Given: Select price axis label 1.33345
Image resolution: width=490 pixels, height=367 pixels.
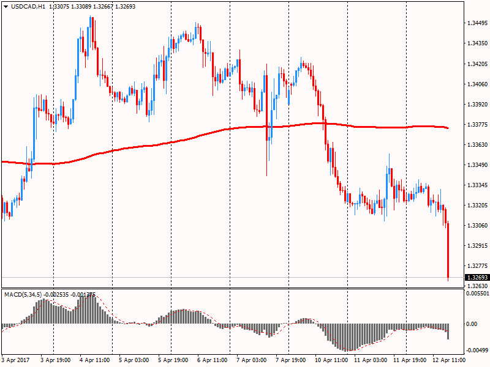Looking at the screenshot, I should (477, 185).
